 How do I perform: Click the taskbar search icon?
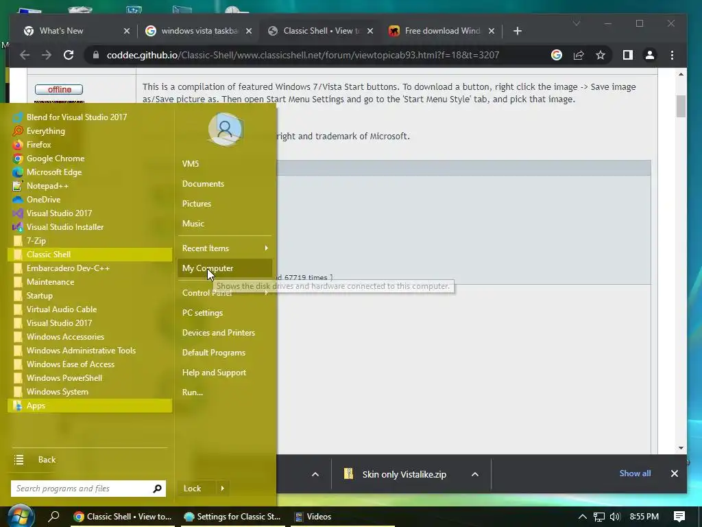(53, 516)
